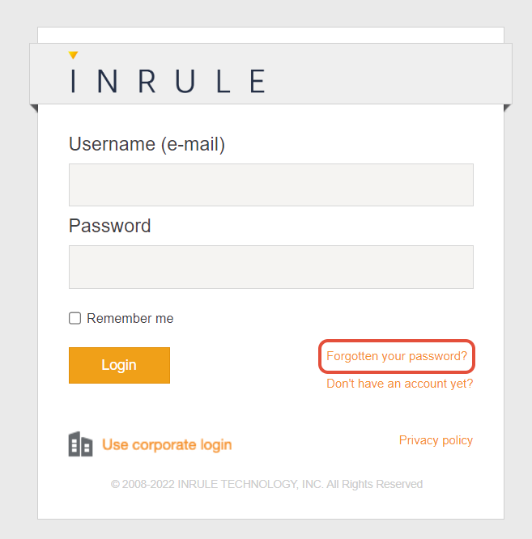The height and width of the screenshot is (539, 532).
Task: Open the Forgotten your password link
Action: (x=397, y=356)
